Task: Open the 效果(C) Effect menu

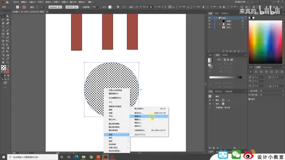Action: (57, 2)
